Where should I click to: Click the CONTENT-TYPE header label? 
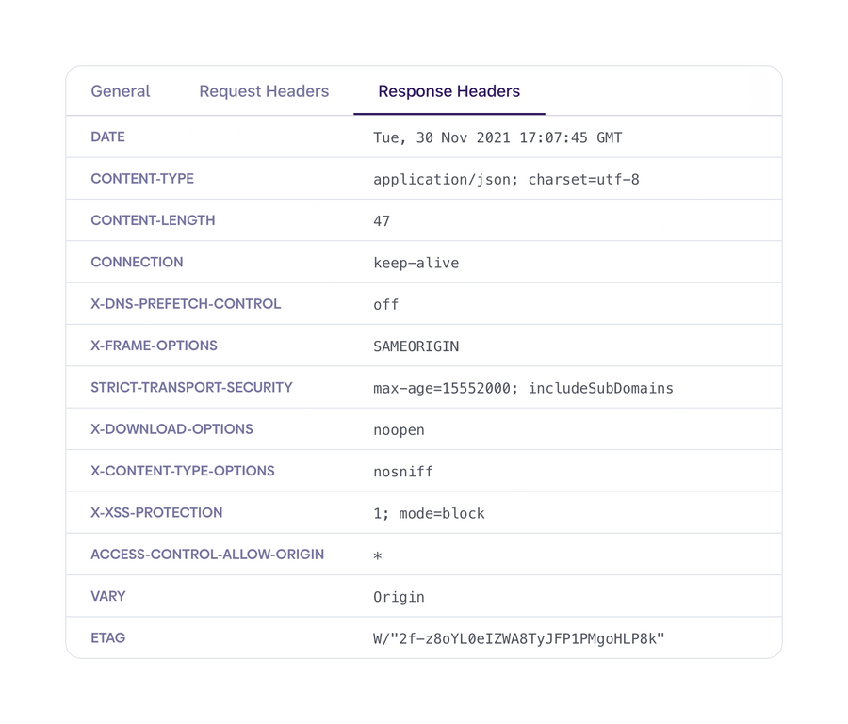coord(142,179)
